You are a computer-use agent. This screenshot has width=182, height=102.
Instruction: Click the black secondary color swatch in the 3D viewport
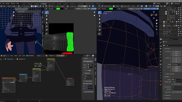point(115,9)
